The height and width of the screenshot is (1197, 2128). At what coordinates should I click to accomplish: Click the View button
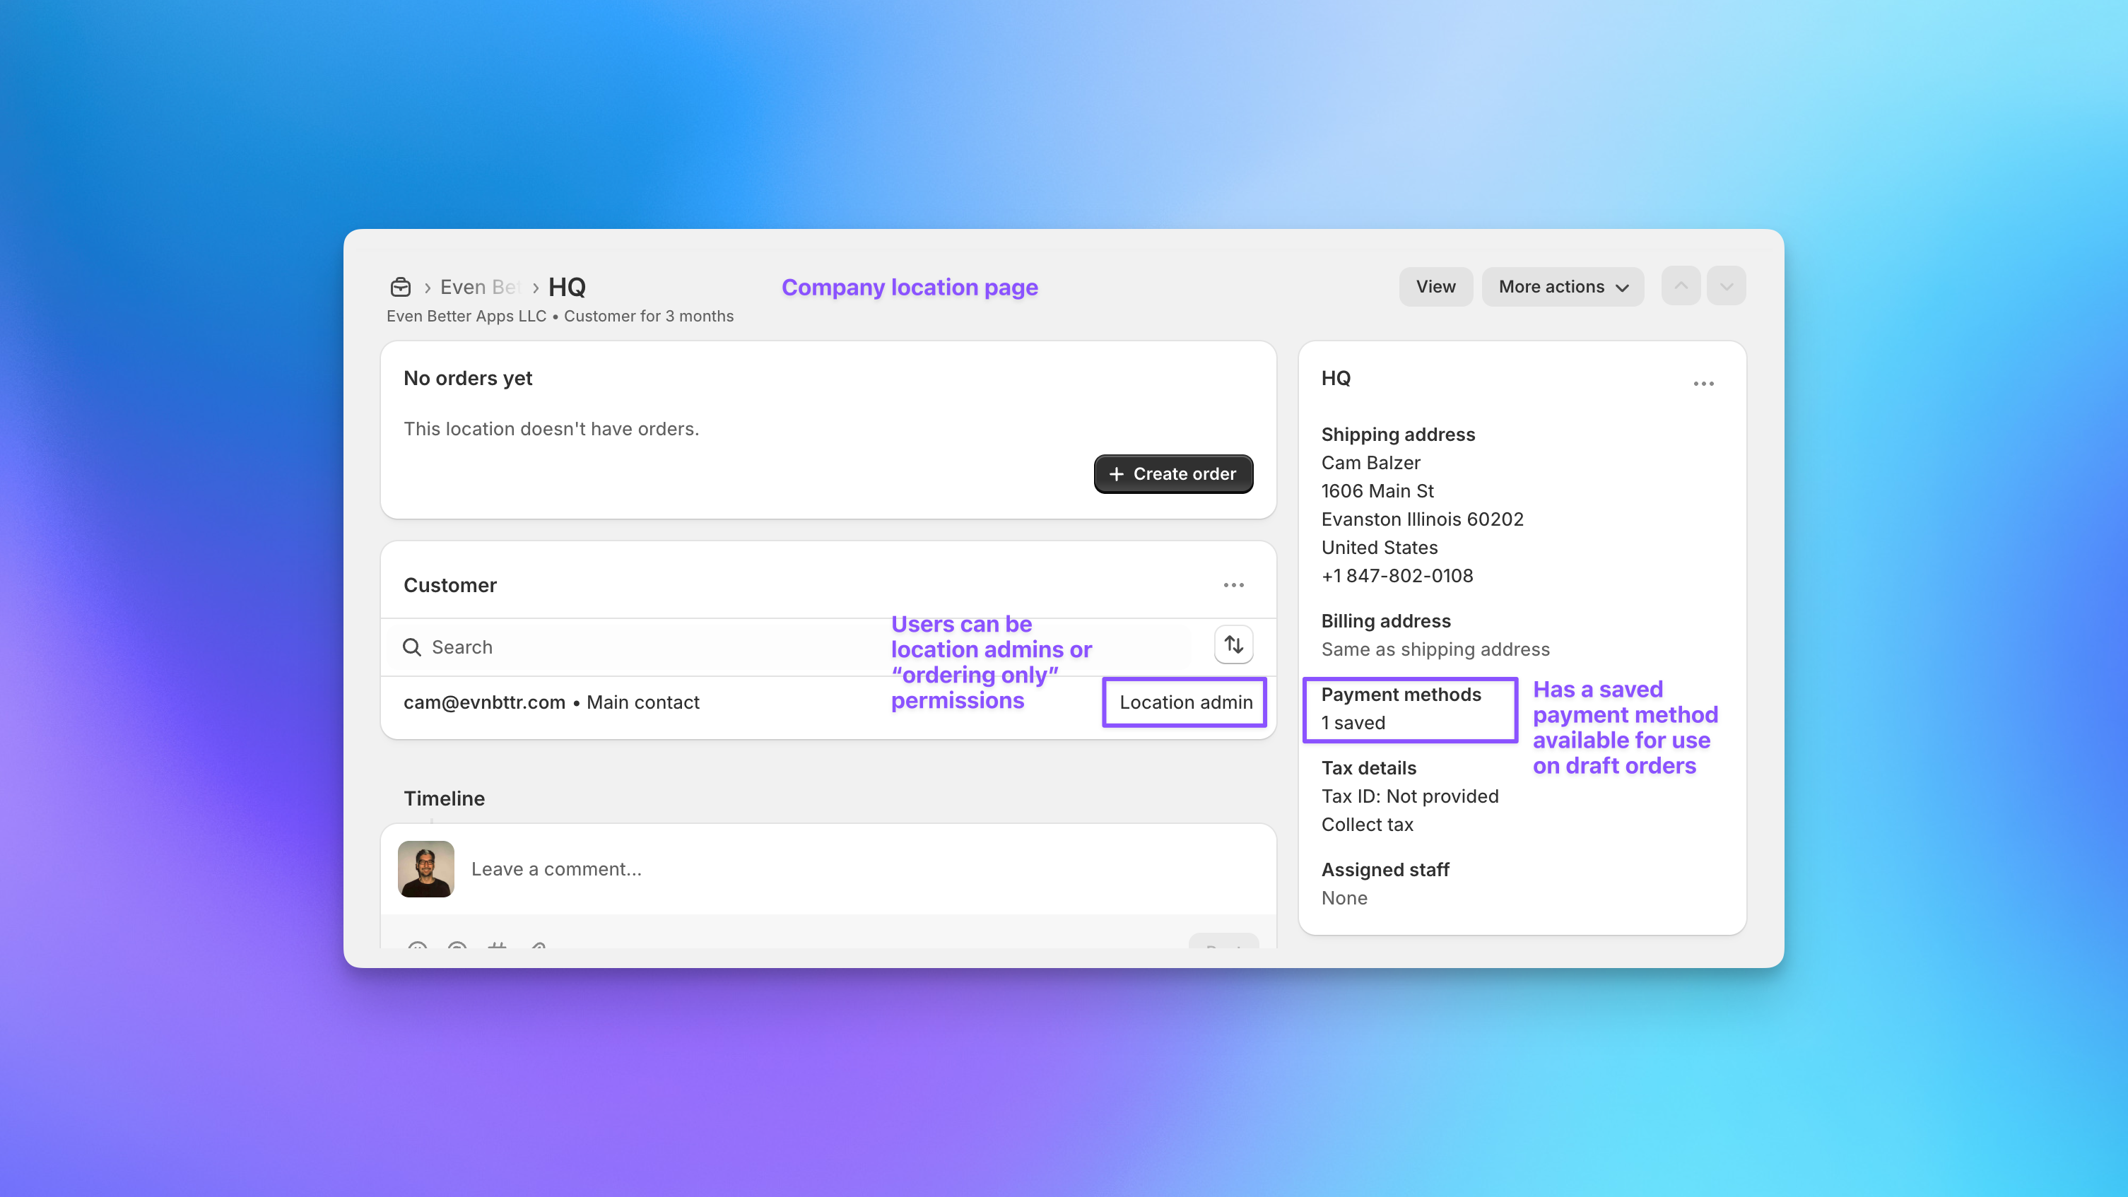[1435, 287]
